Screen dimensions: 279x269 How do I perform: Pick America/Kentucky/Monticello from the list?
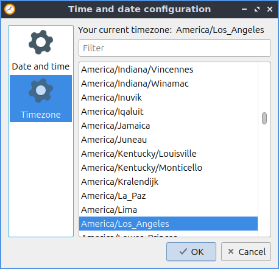click(168, 168)
